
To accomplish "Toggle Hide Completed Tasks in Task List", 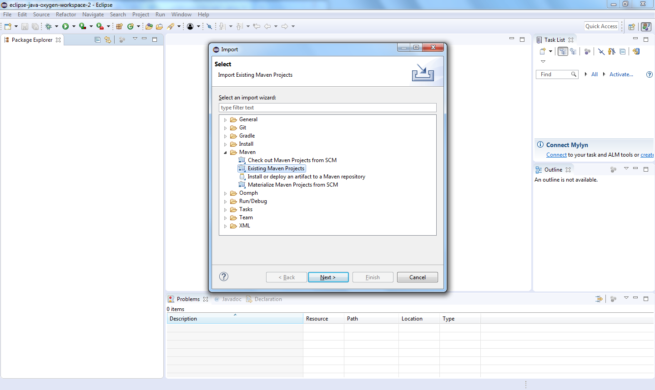I will (x=601, y=51).
